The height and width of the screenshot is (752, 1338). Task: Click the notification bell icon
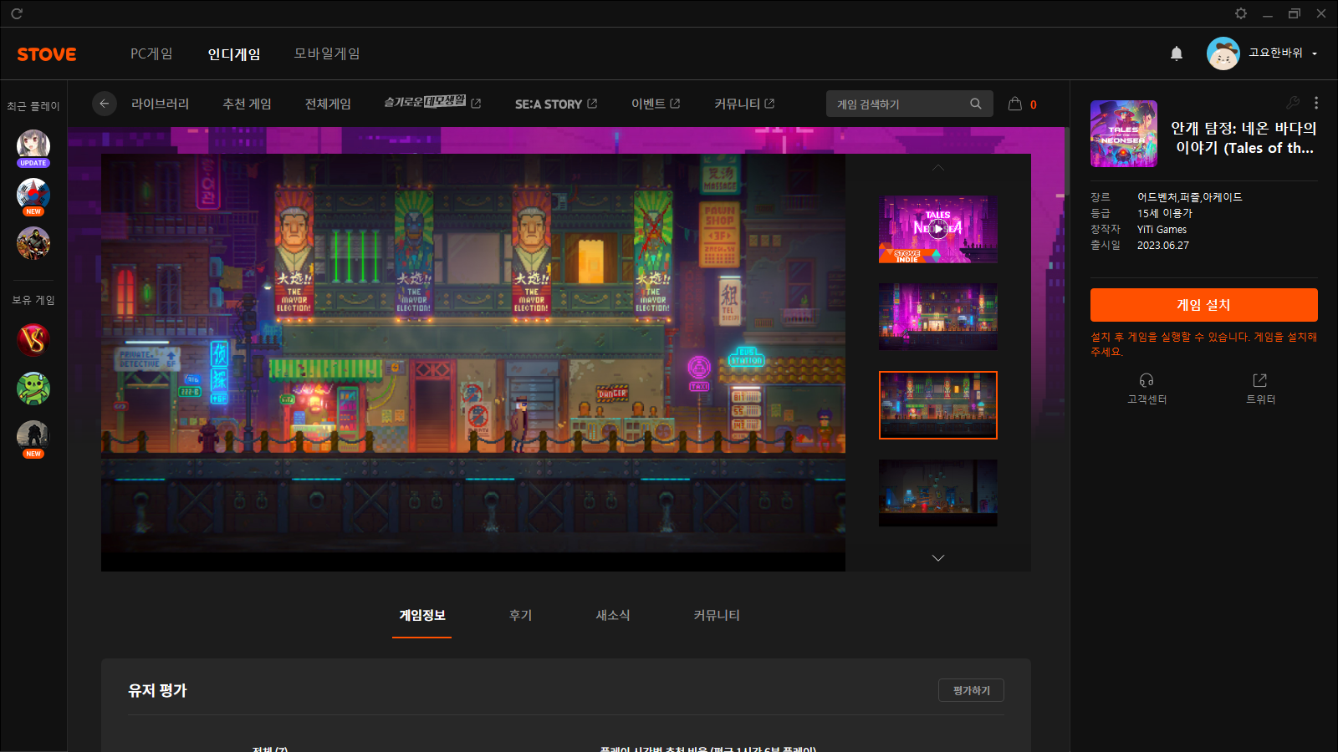1177,53
